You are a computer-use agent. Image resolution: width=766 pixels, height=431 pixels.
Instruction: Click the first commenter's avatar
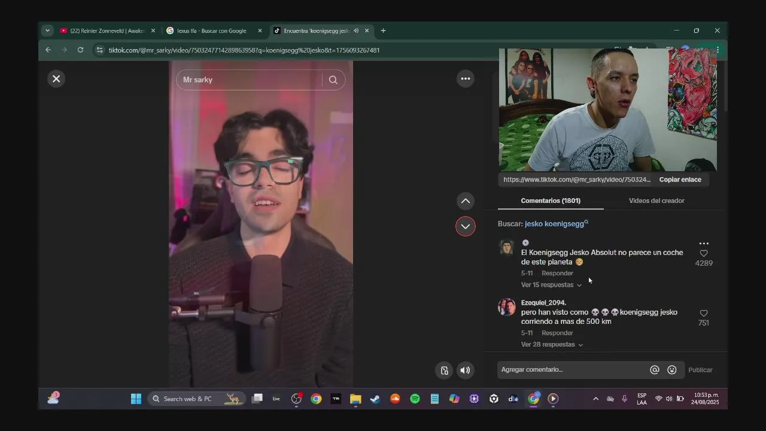(507, 247)
